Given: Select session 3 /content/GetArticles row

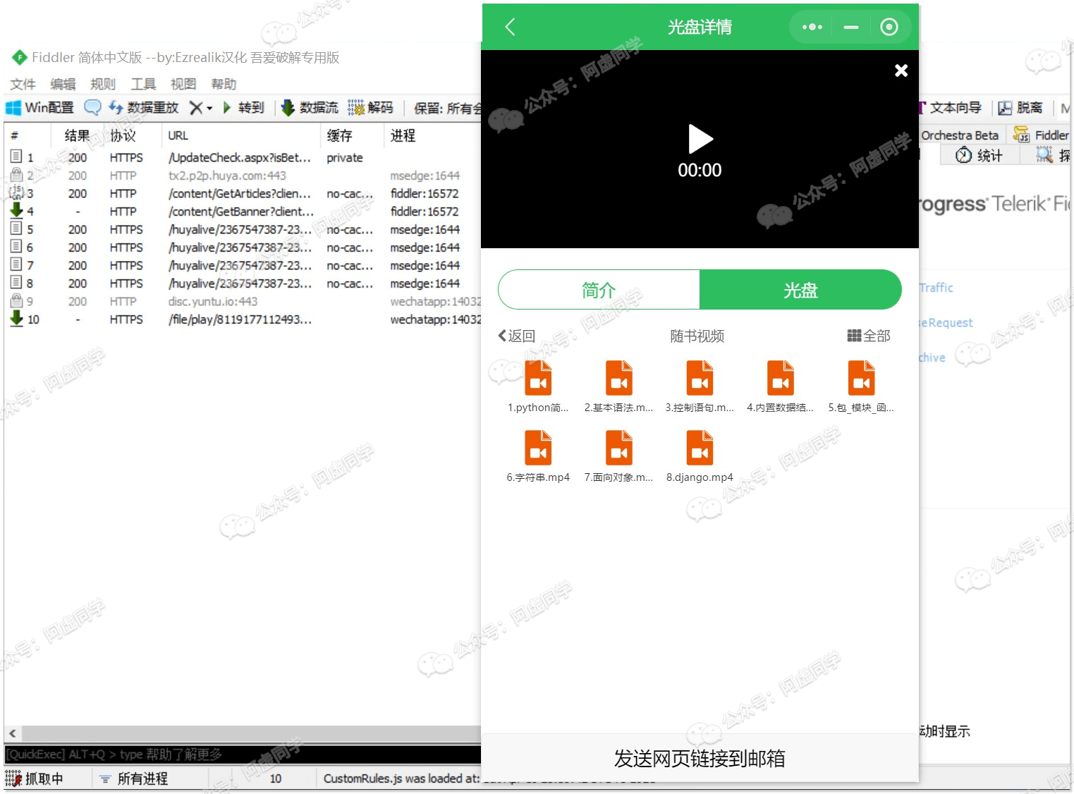Looking at the screenshot, I should tap(243, 193).
